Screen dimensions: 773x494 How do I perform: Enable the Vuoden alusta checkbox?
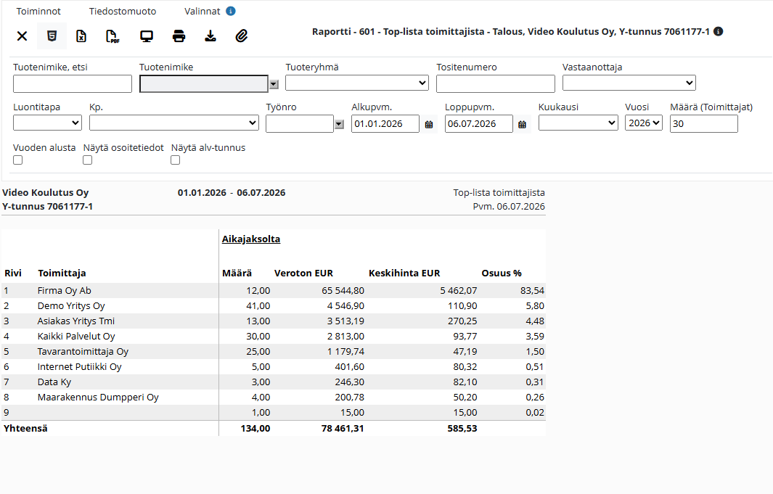click(17, 160)
